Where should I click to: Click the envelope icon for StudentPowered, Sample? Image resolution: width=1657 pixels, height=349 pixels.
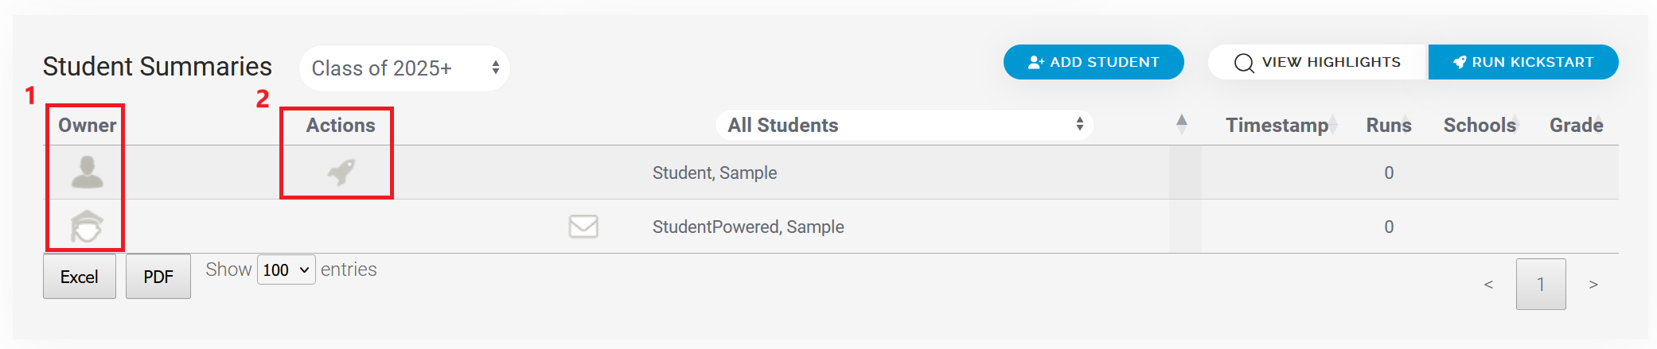pyautogui.click(x=583, y=227)
